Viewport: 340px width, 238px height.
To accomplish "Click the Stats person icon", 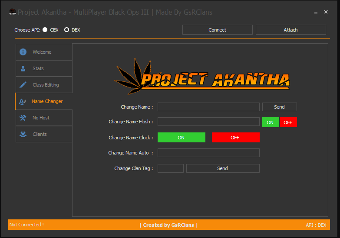I will coord(23,68).
